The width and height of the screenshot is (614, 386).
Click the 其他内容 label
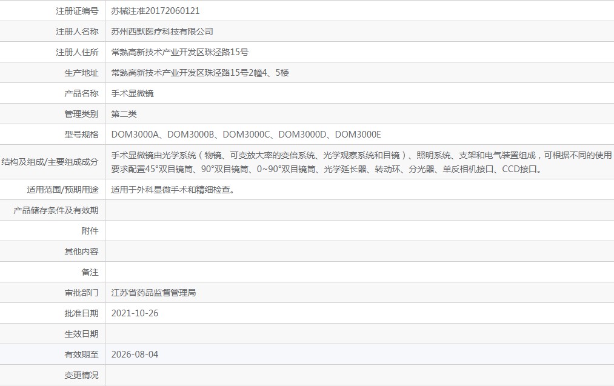pyautogui.click(x=81, y=251)
